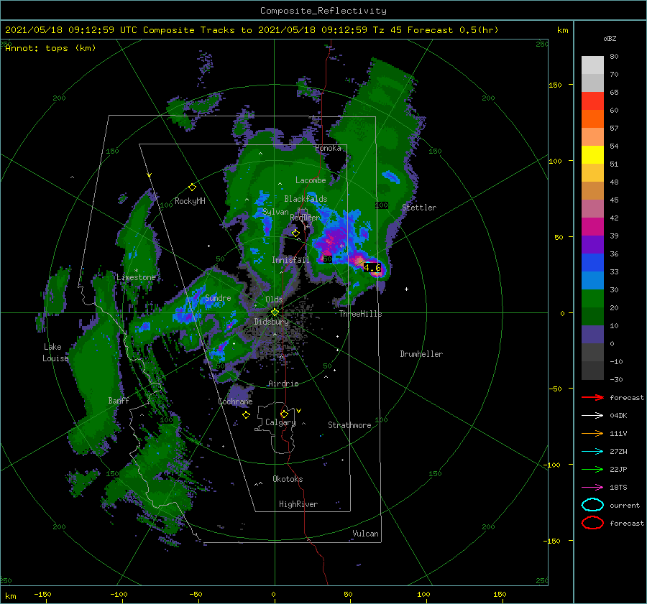Click the Composite_Reflectivity title
The height and width of the screenshot is (604, 647).
(x=323, y=11)
